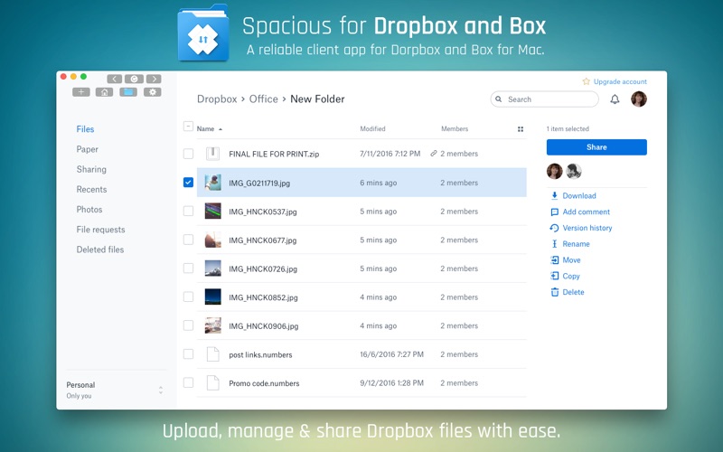Click Upgrade account link

click(620, 81)
